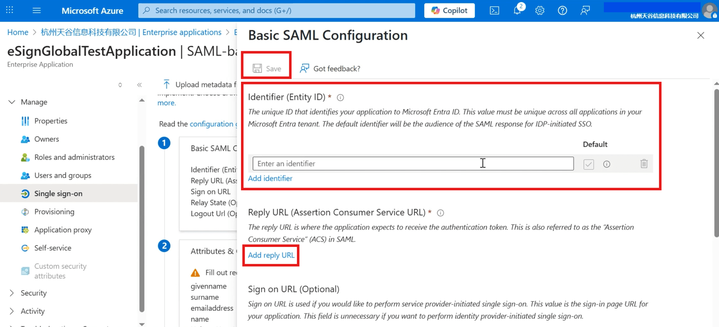719x327 pixels.
Task: Open Roles and administrators
Action: [x=74, y=157]
